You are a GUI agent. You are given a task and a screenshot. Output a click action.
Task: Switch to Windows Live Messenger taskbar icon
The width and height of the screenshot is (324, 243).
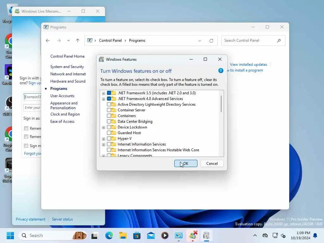click(193, 235)
